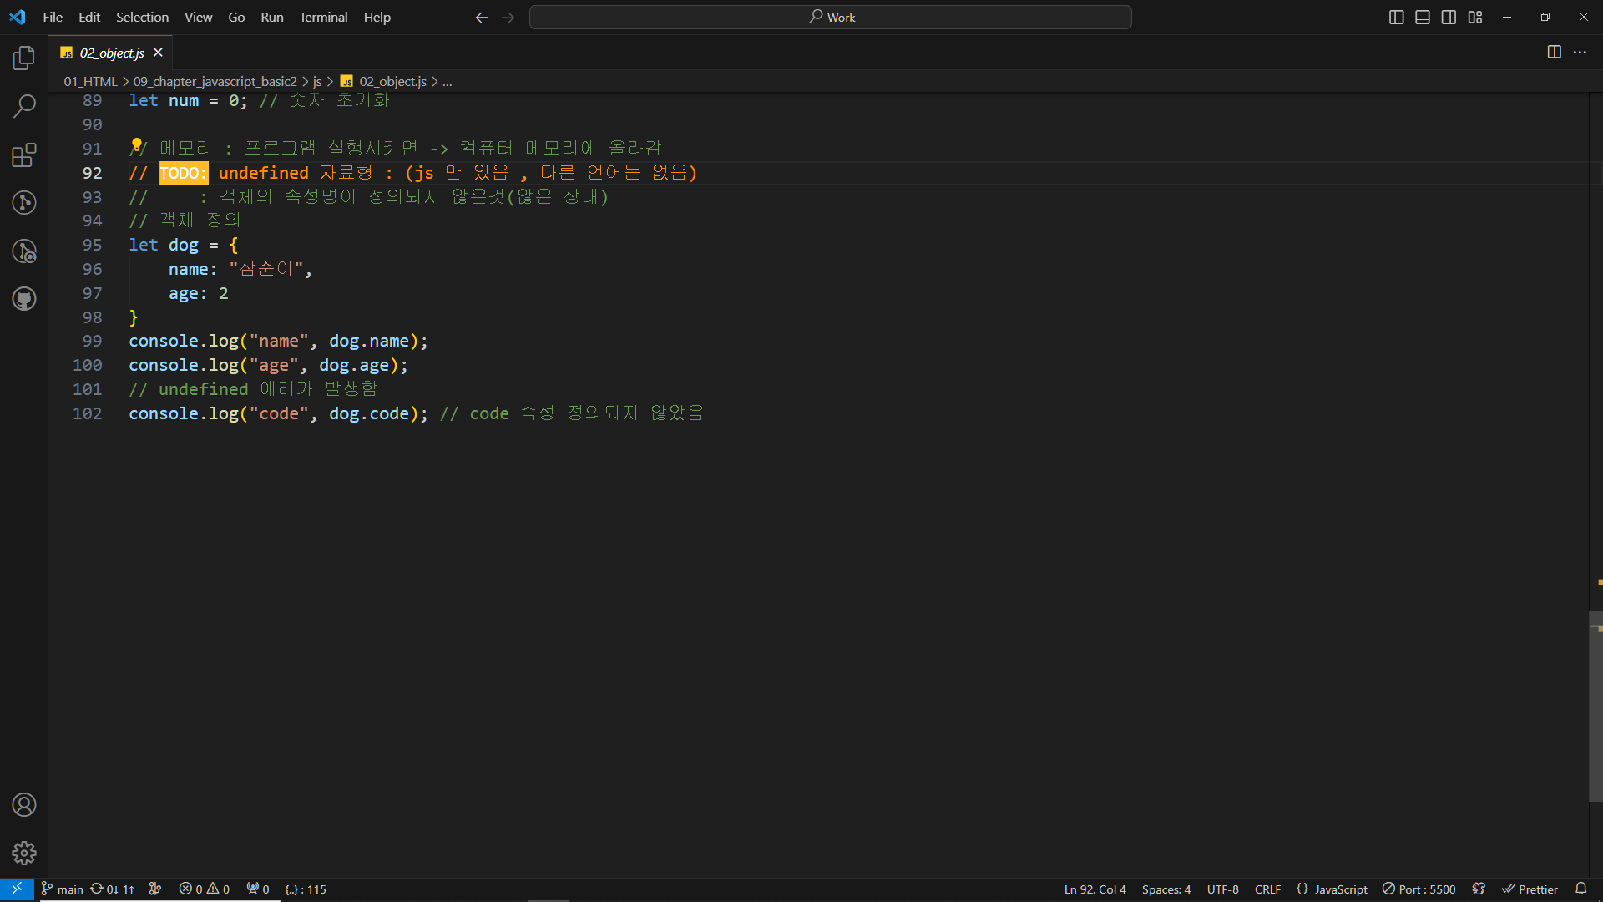
Task: Open the GitHub panel icon
Action: click(x=24, y=299)
